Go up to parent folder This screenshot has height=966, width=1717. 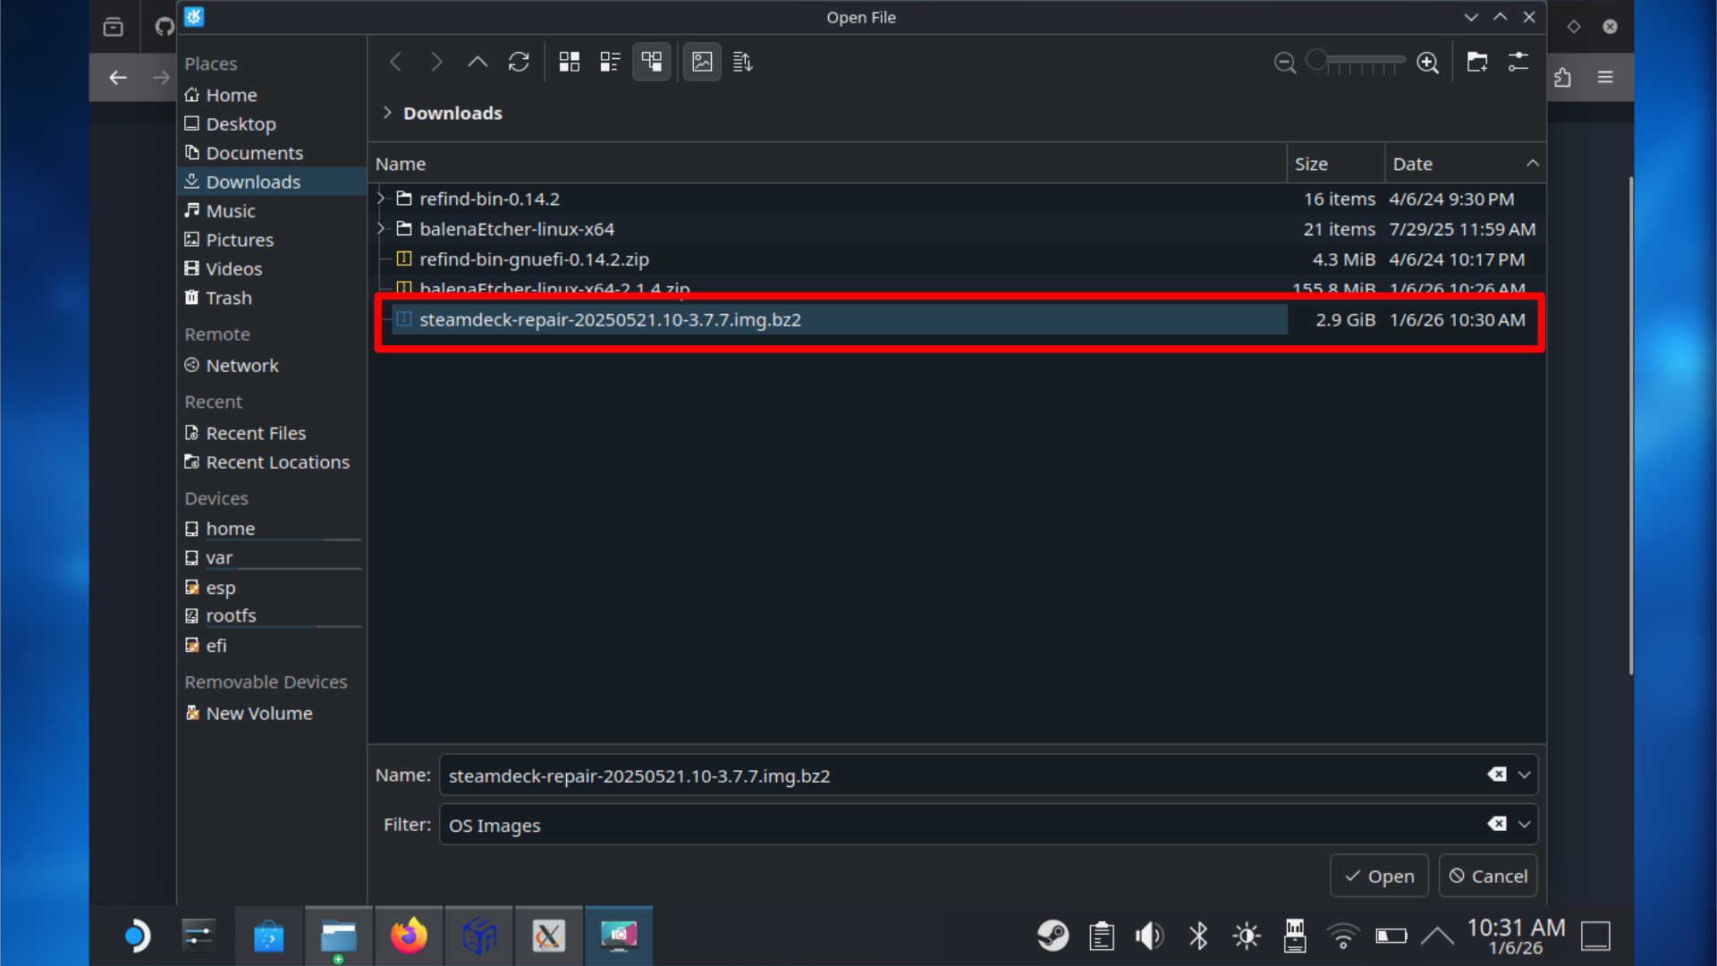coord(478,62)
